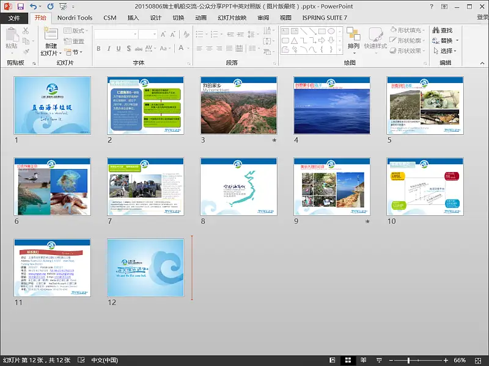Start slideshow from the quick access toolbar icon
Viewport: 489px width, 366px height.
[x=63, y=6]
